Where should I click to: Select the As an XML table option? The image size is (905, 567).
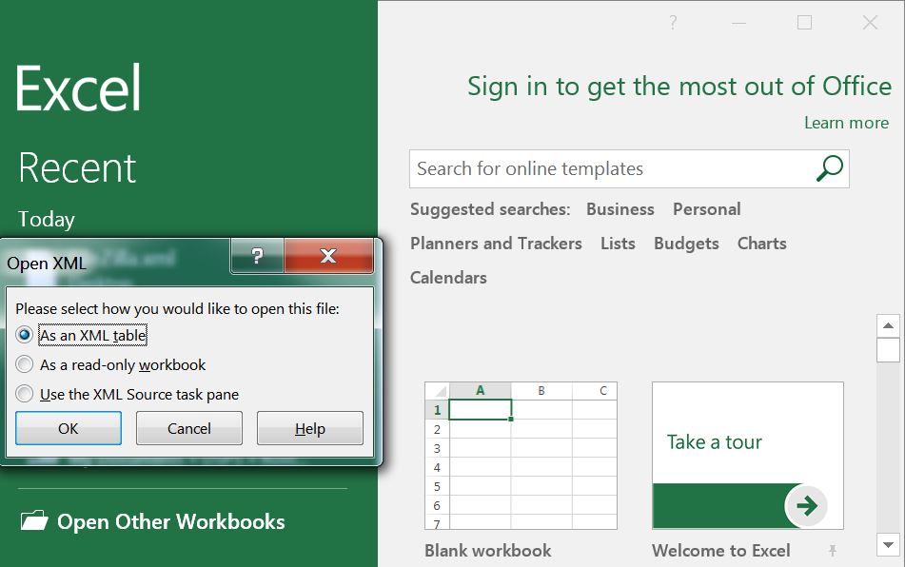(x=25, y=336)
